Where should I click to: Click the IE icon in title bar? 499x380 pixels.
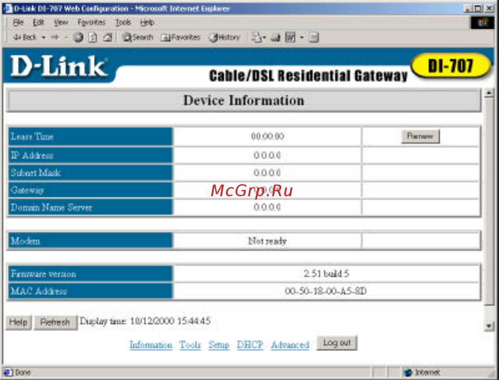[x=7, y=8]
